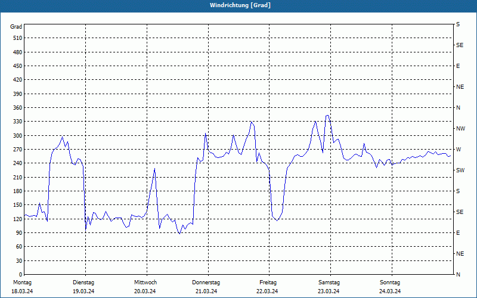Click the 510 axis value
477x298 pixels.
click(18, 38)
